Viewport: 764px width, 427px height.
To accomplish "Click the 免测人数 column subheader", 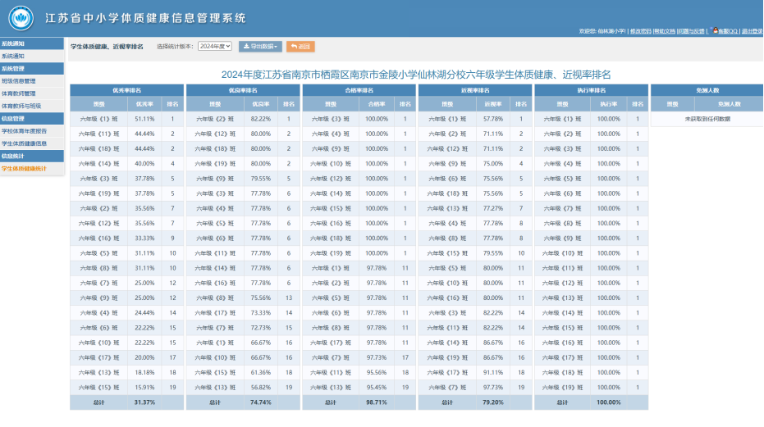I will pyautogui.click(x=729, y=104).
